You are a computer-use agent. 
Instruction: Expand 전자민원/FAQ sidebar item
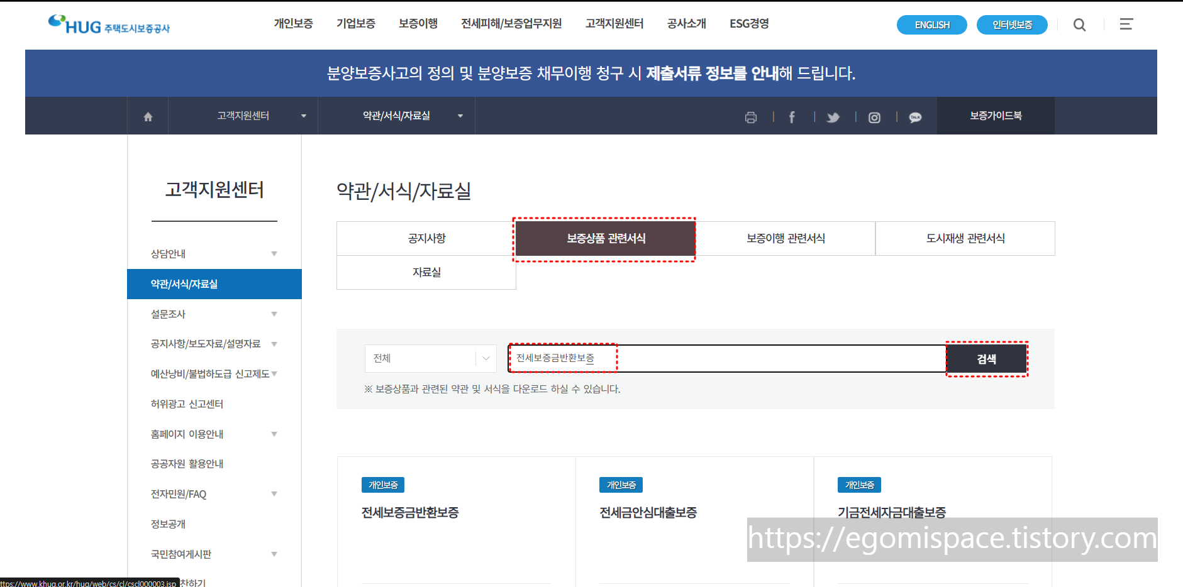point(214,494)
